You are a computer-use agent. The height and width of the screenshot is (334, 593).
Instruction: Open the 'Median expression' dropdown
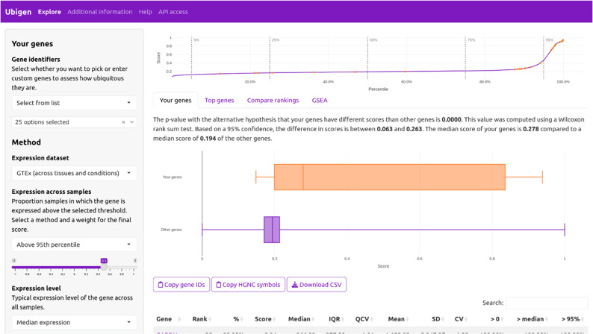(x=74, y=322)
